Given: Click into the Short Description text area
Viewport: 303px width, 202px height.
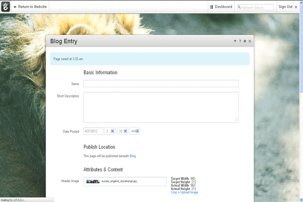Looking at the screenshot, I should pos(161,107).
